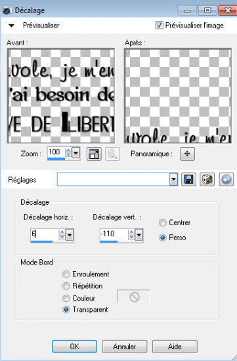The image size is (237, 361).
Task: Collapse the Prévisualiser section triangle
Action: coord(11,26)
